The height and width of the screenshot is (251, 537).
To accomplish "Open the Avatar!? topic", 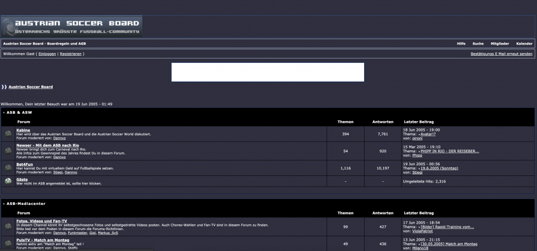I will click(428, 135).
